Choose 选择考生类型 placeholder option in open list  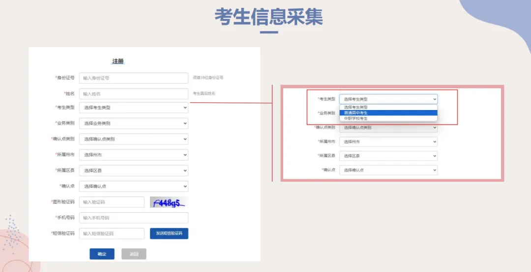pyautogui.click(x=388, y=107)
